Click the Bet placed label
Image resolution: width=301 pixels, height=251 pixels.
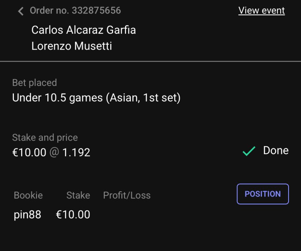tap(34, 83)
